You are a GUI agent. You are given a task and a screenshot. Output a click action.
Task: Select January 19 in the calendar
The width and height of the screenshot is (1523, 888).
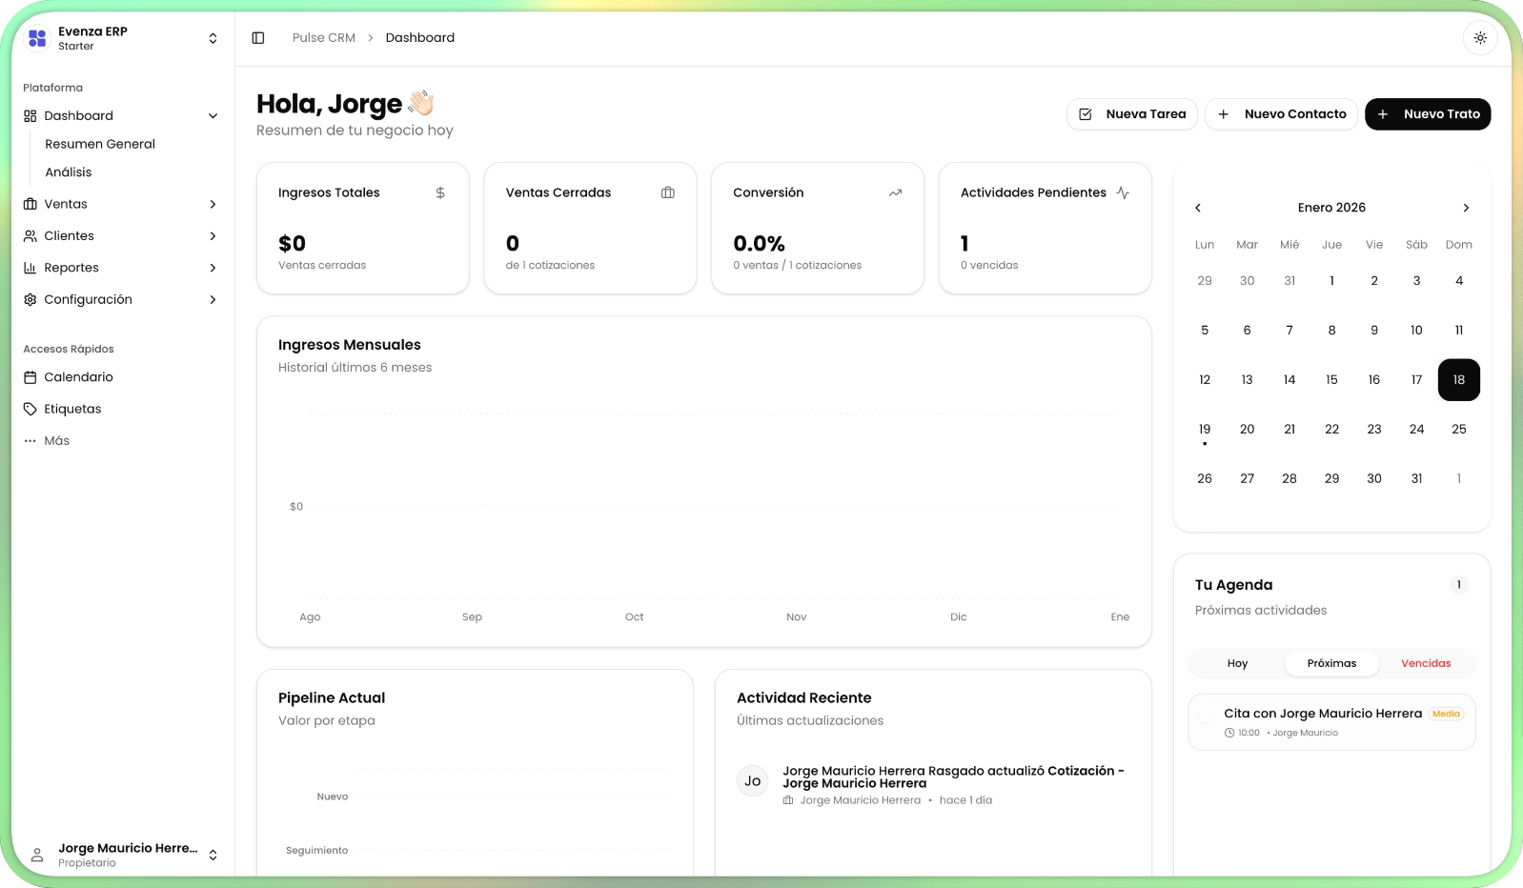1205,430
